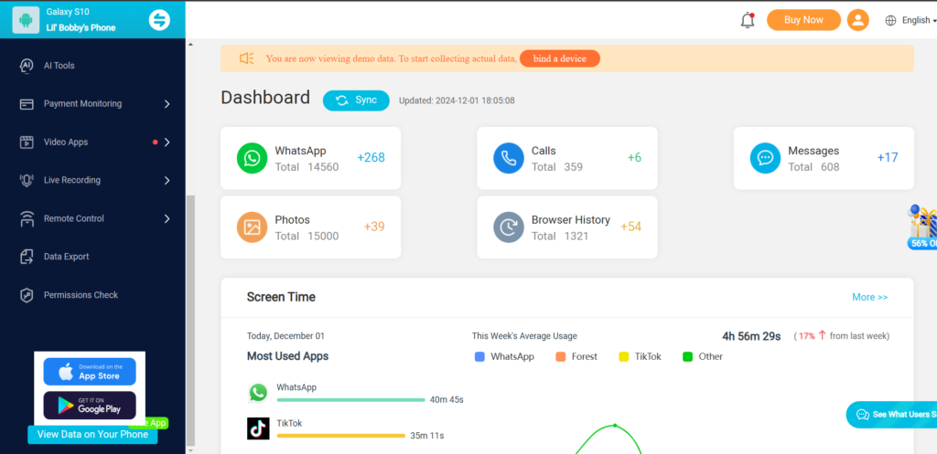
Task: Click the globe language icon
Action: click(x=890, y=20)
